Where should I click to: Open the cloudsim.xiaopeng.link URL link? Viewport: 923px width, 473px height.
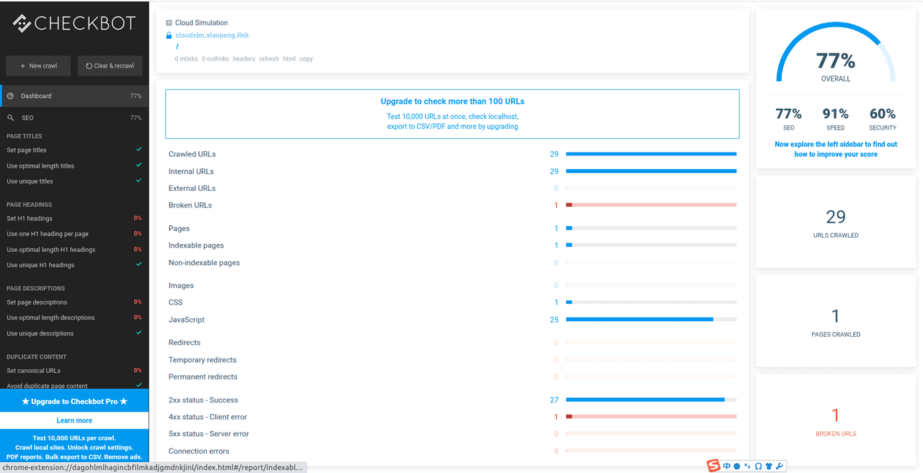tap(212, 35)
